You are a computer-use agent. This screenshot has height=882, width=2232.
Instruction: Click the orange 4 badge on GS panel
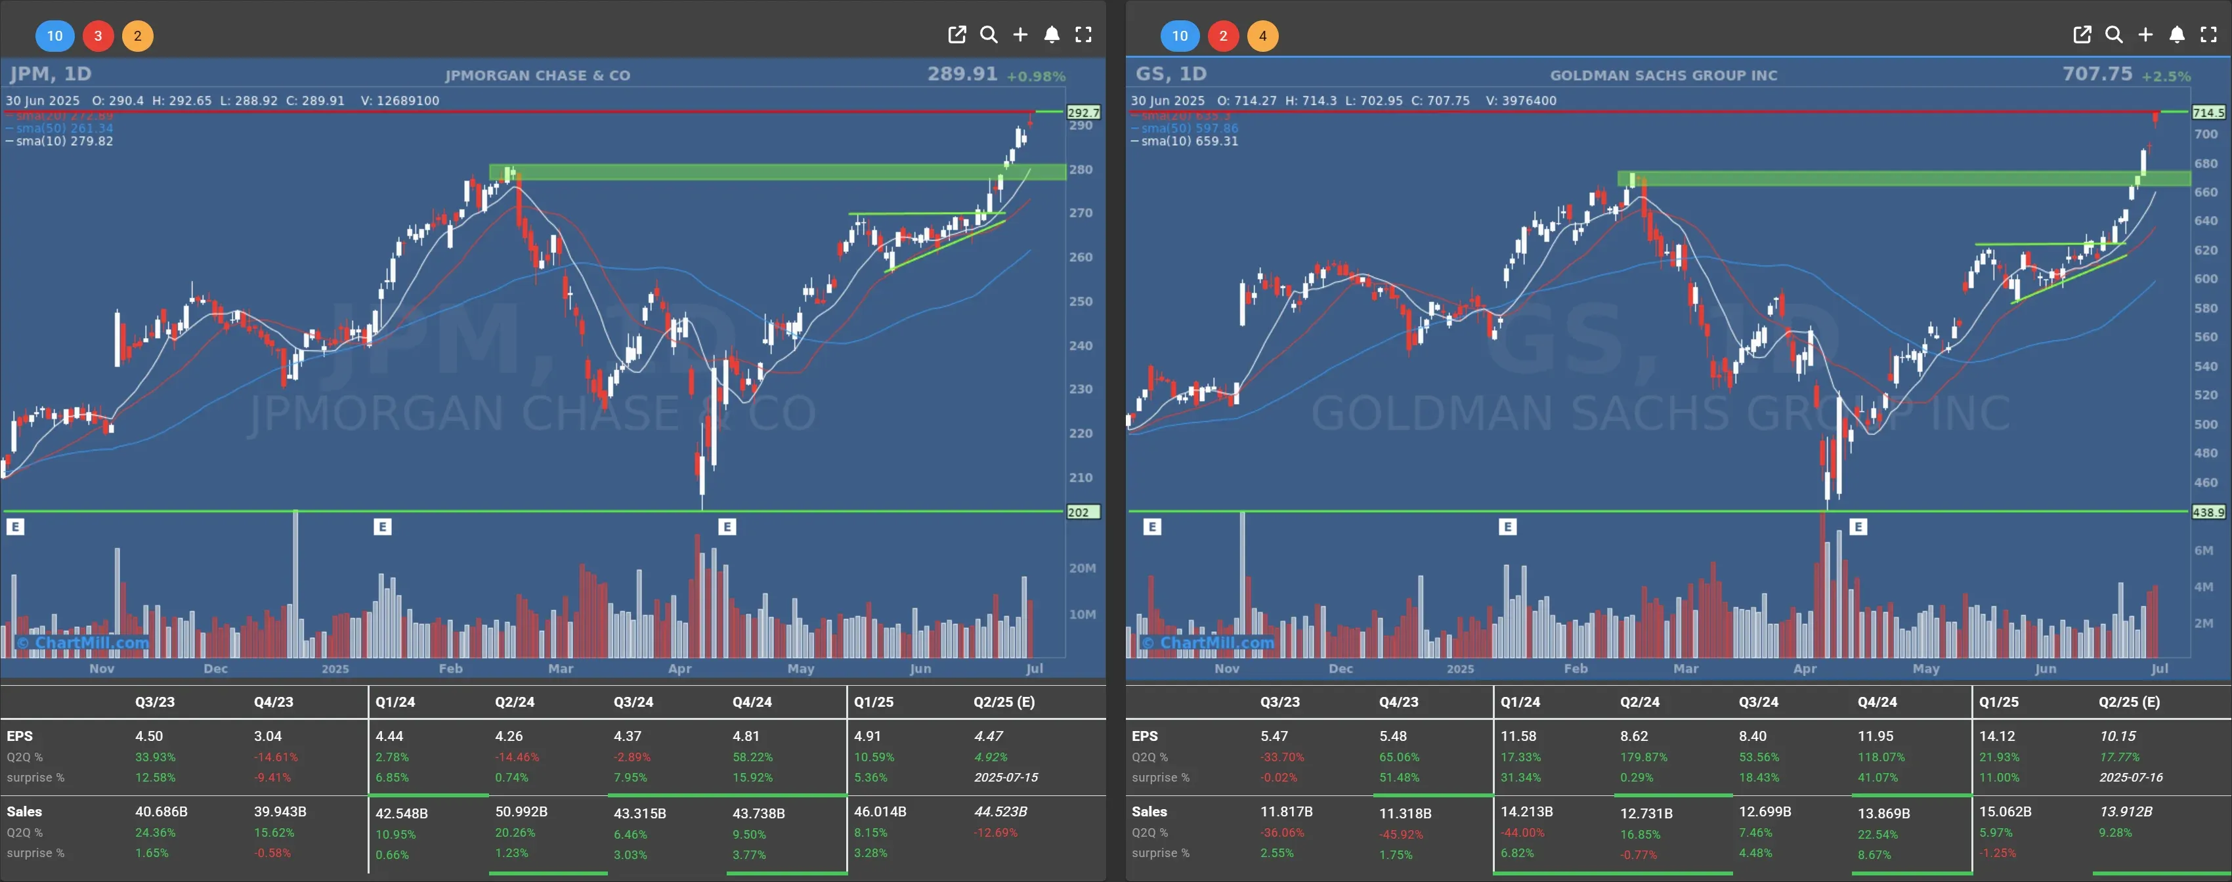(1262, 35)
